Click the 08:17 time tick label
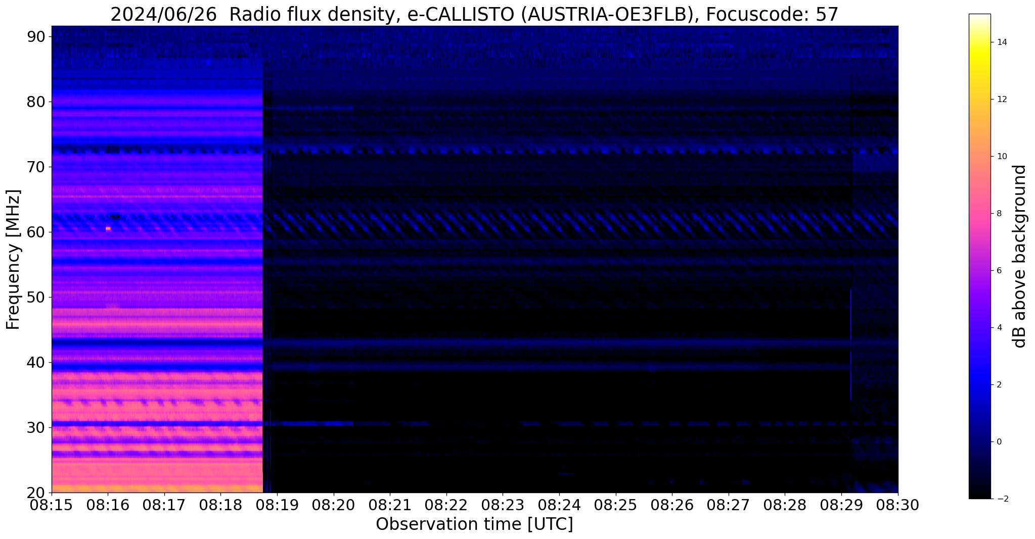This screenshot has width=1035, height=539. pyautogui.click(x=164, y=505)
